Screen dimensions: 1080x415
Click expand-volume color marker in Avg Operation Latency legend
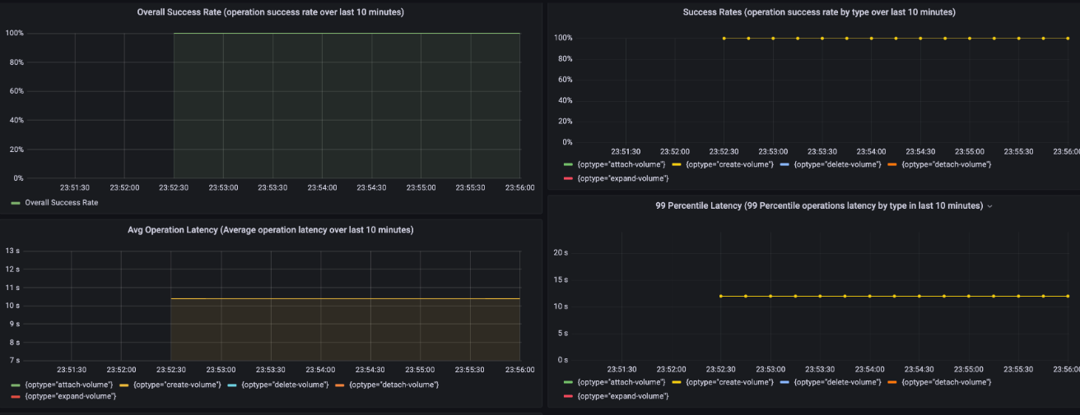(16, 397)
